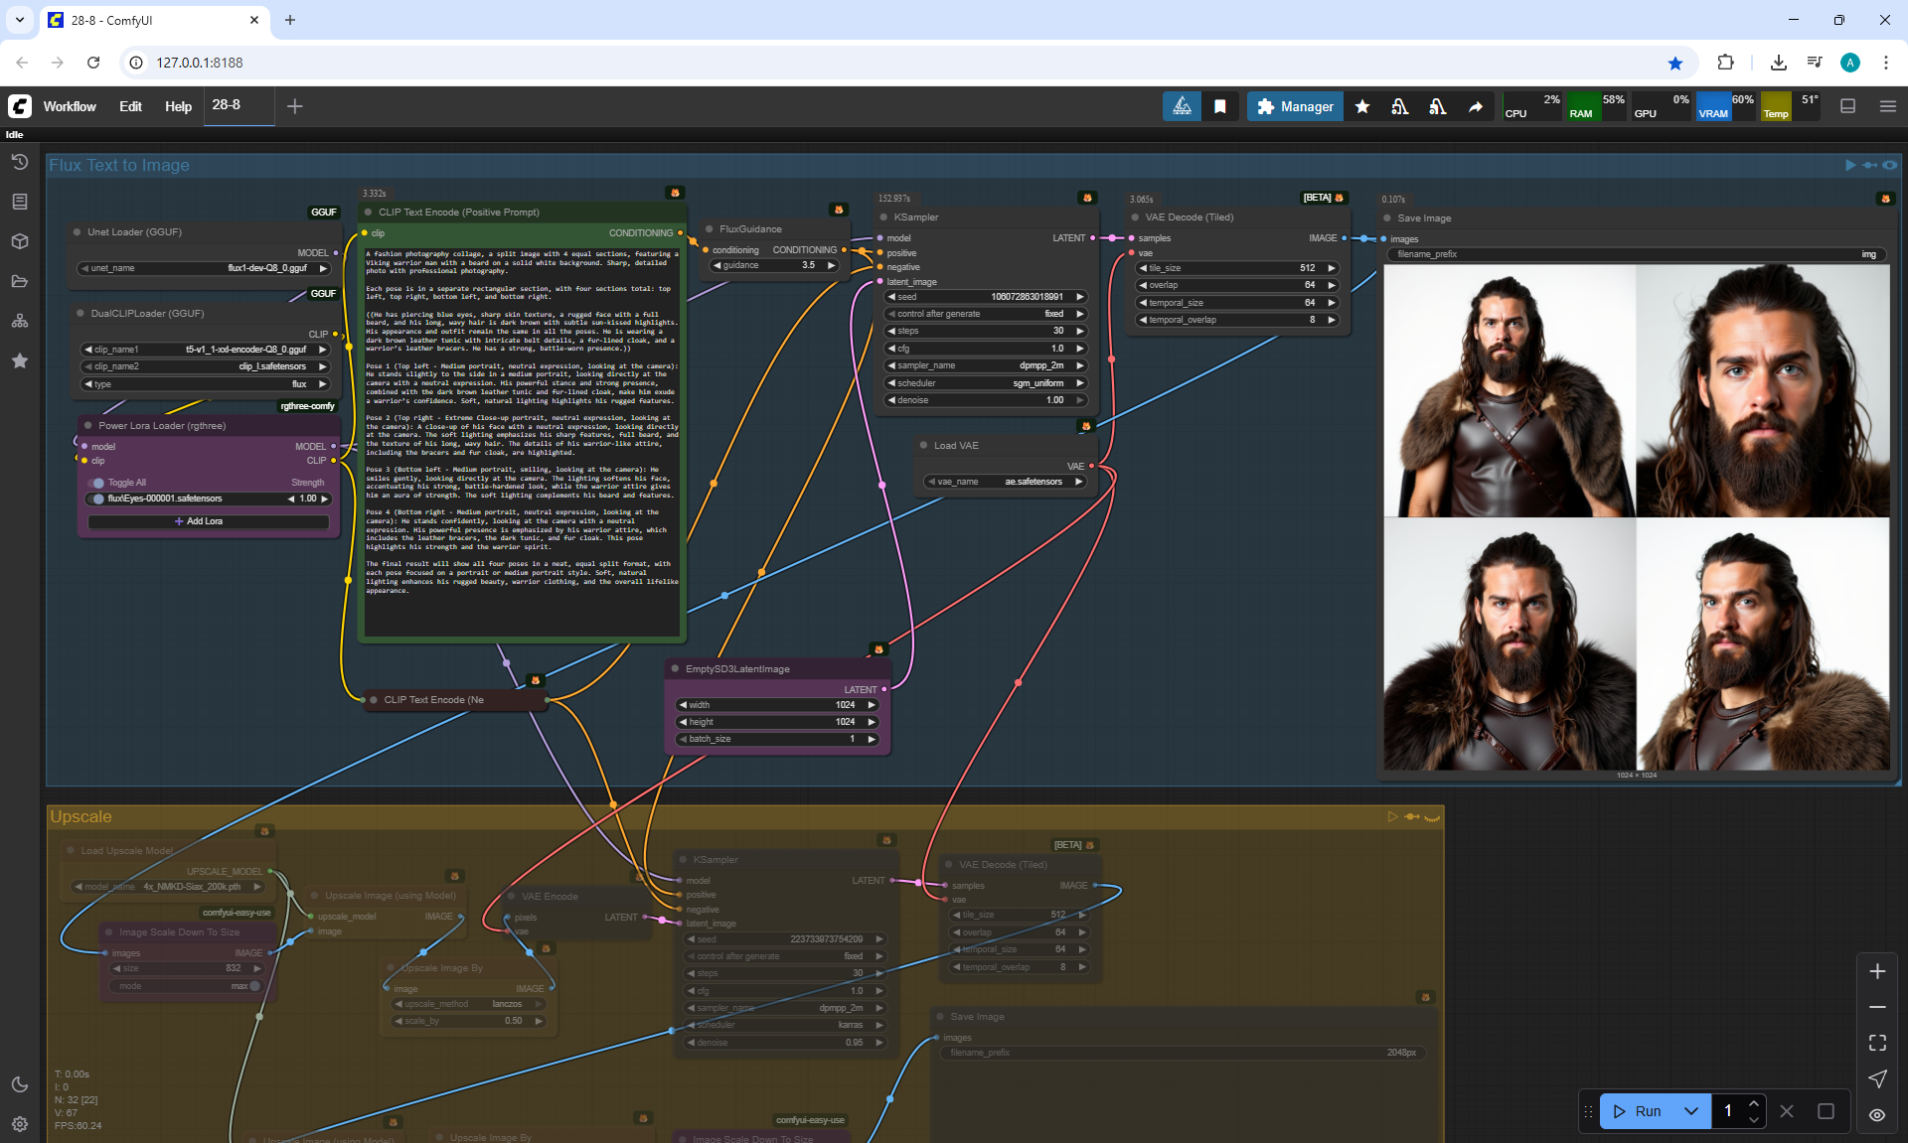Open the vae_name ae.safetensors selector
Viewport: 1908px width, 1143px height.
(x=1004, y=482)
